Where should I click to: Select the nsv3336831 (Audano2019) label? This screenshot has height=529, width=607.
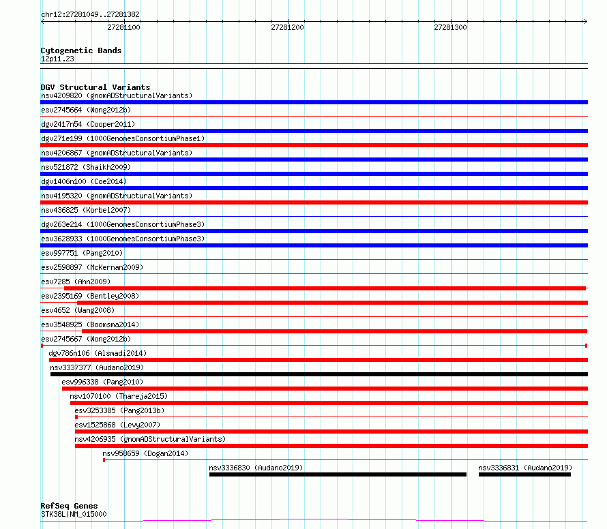[x=525, y=468]
